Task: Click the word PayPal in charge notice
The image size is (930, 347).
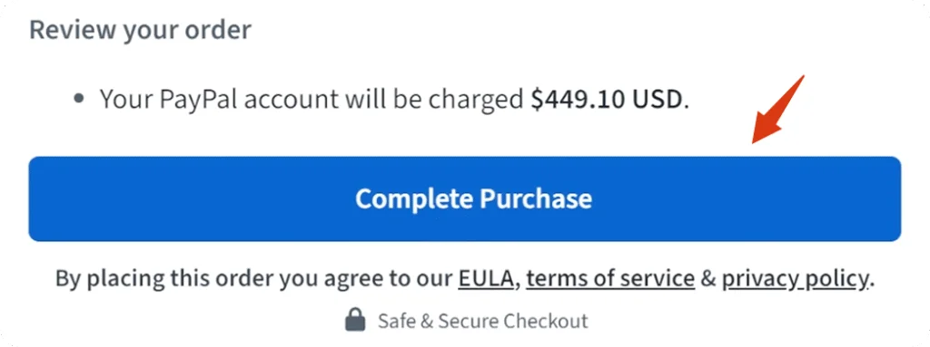Action: (x=199, y=100)
